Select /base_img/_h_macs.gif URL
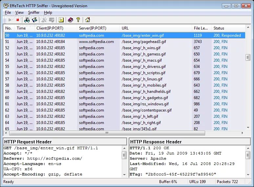The image size is (254, 187). click(142, 60)
